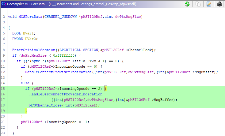Open HandleDisconnectProviderIndication call
Screen dimensions: 225x136
click(66, 94)
